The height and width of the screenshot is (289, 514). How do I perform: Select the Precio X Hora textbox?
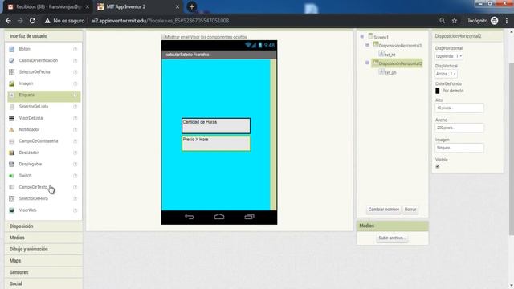point(216,144)
